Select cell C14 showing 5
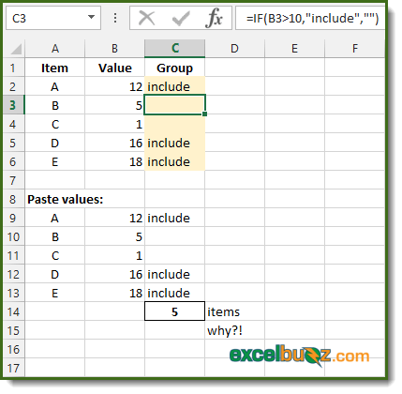 (x=174, y=311)
